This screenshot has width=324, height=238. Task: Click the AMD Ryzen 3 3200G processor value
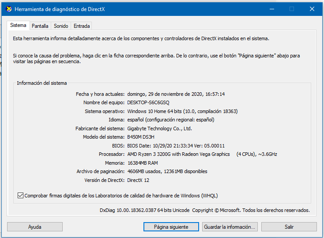click(202, 154)
